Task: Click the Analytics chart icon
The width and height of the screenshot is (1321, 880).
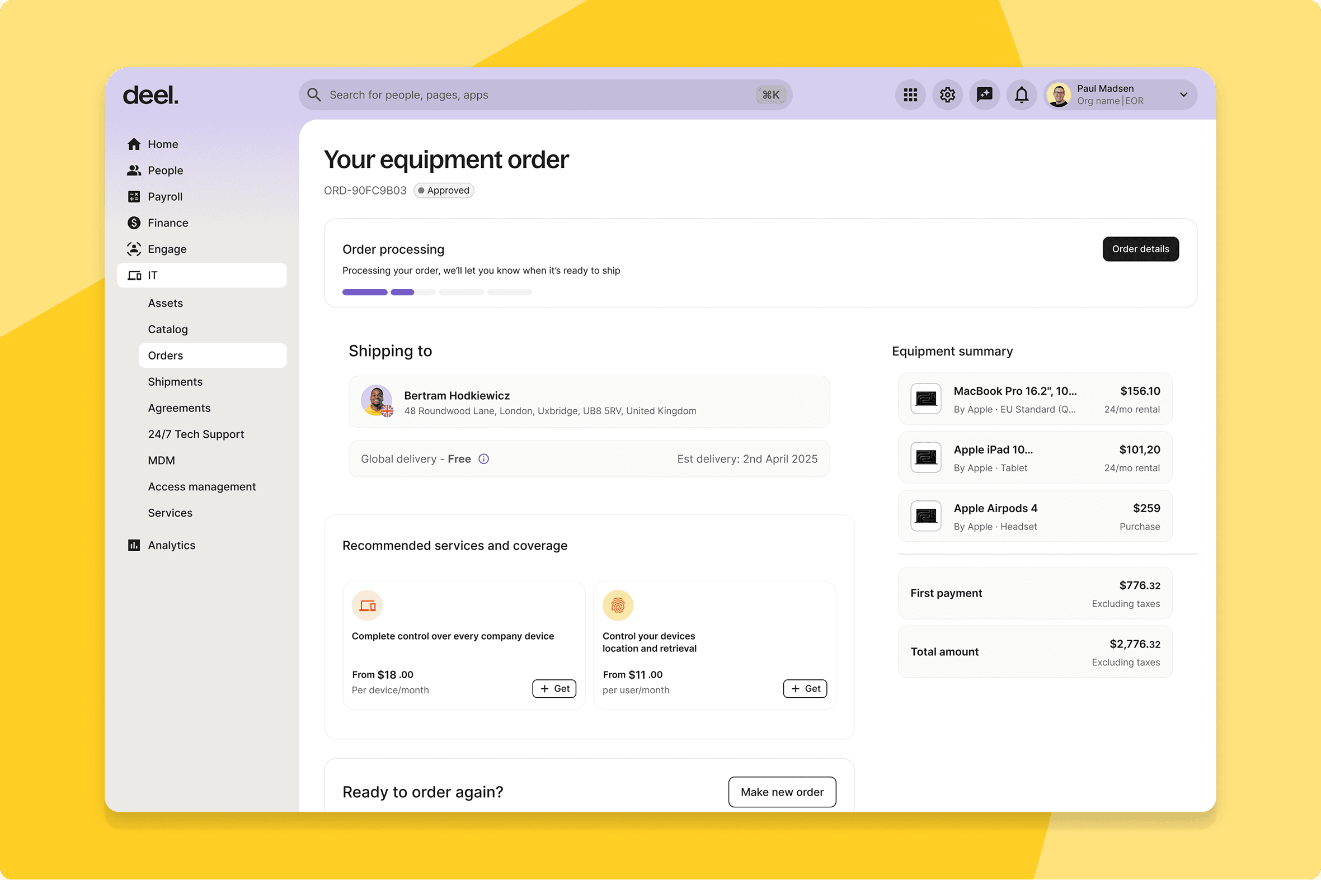Action: tap(134, 546)
